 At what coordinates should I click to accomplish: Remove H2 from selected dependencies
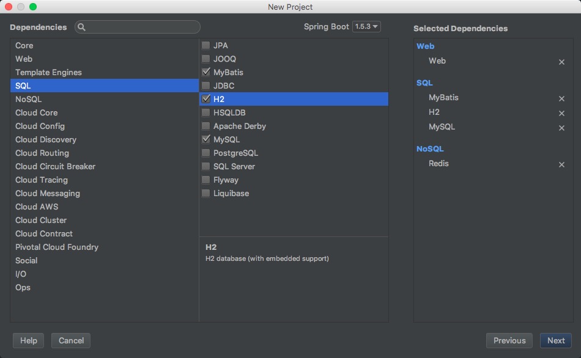click(x=561, y=113)
